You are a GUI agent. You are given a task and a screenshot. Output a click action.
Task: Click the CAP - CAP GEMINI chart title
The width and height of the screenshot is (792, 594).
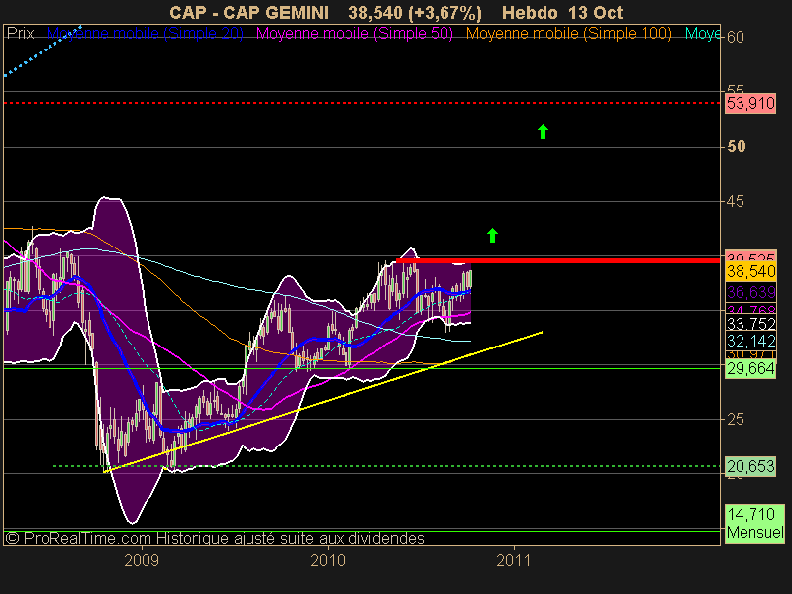[x=249, y=12]
